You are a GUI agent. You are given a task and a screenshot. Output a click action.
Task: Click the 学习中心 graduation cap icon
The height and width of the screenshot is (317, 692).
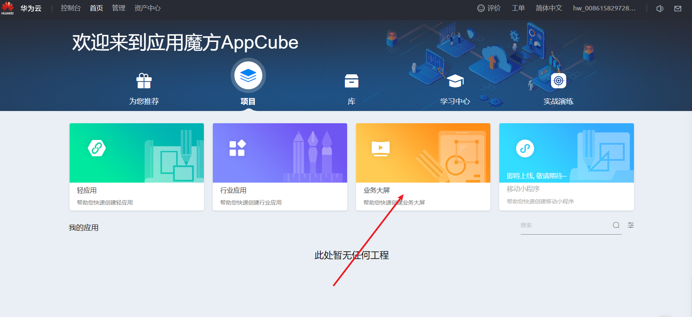(x=455, y=81)
